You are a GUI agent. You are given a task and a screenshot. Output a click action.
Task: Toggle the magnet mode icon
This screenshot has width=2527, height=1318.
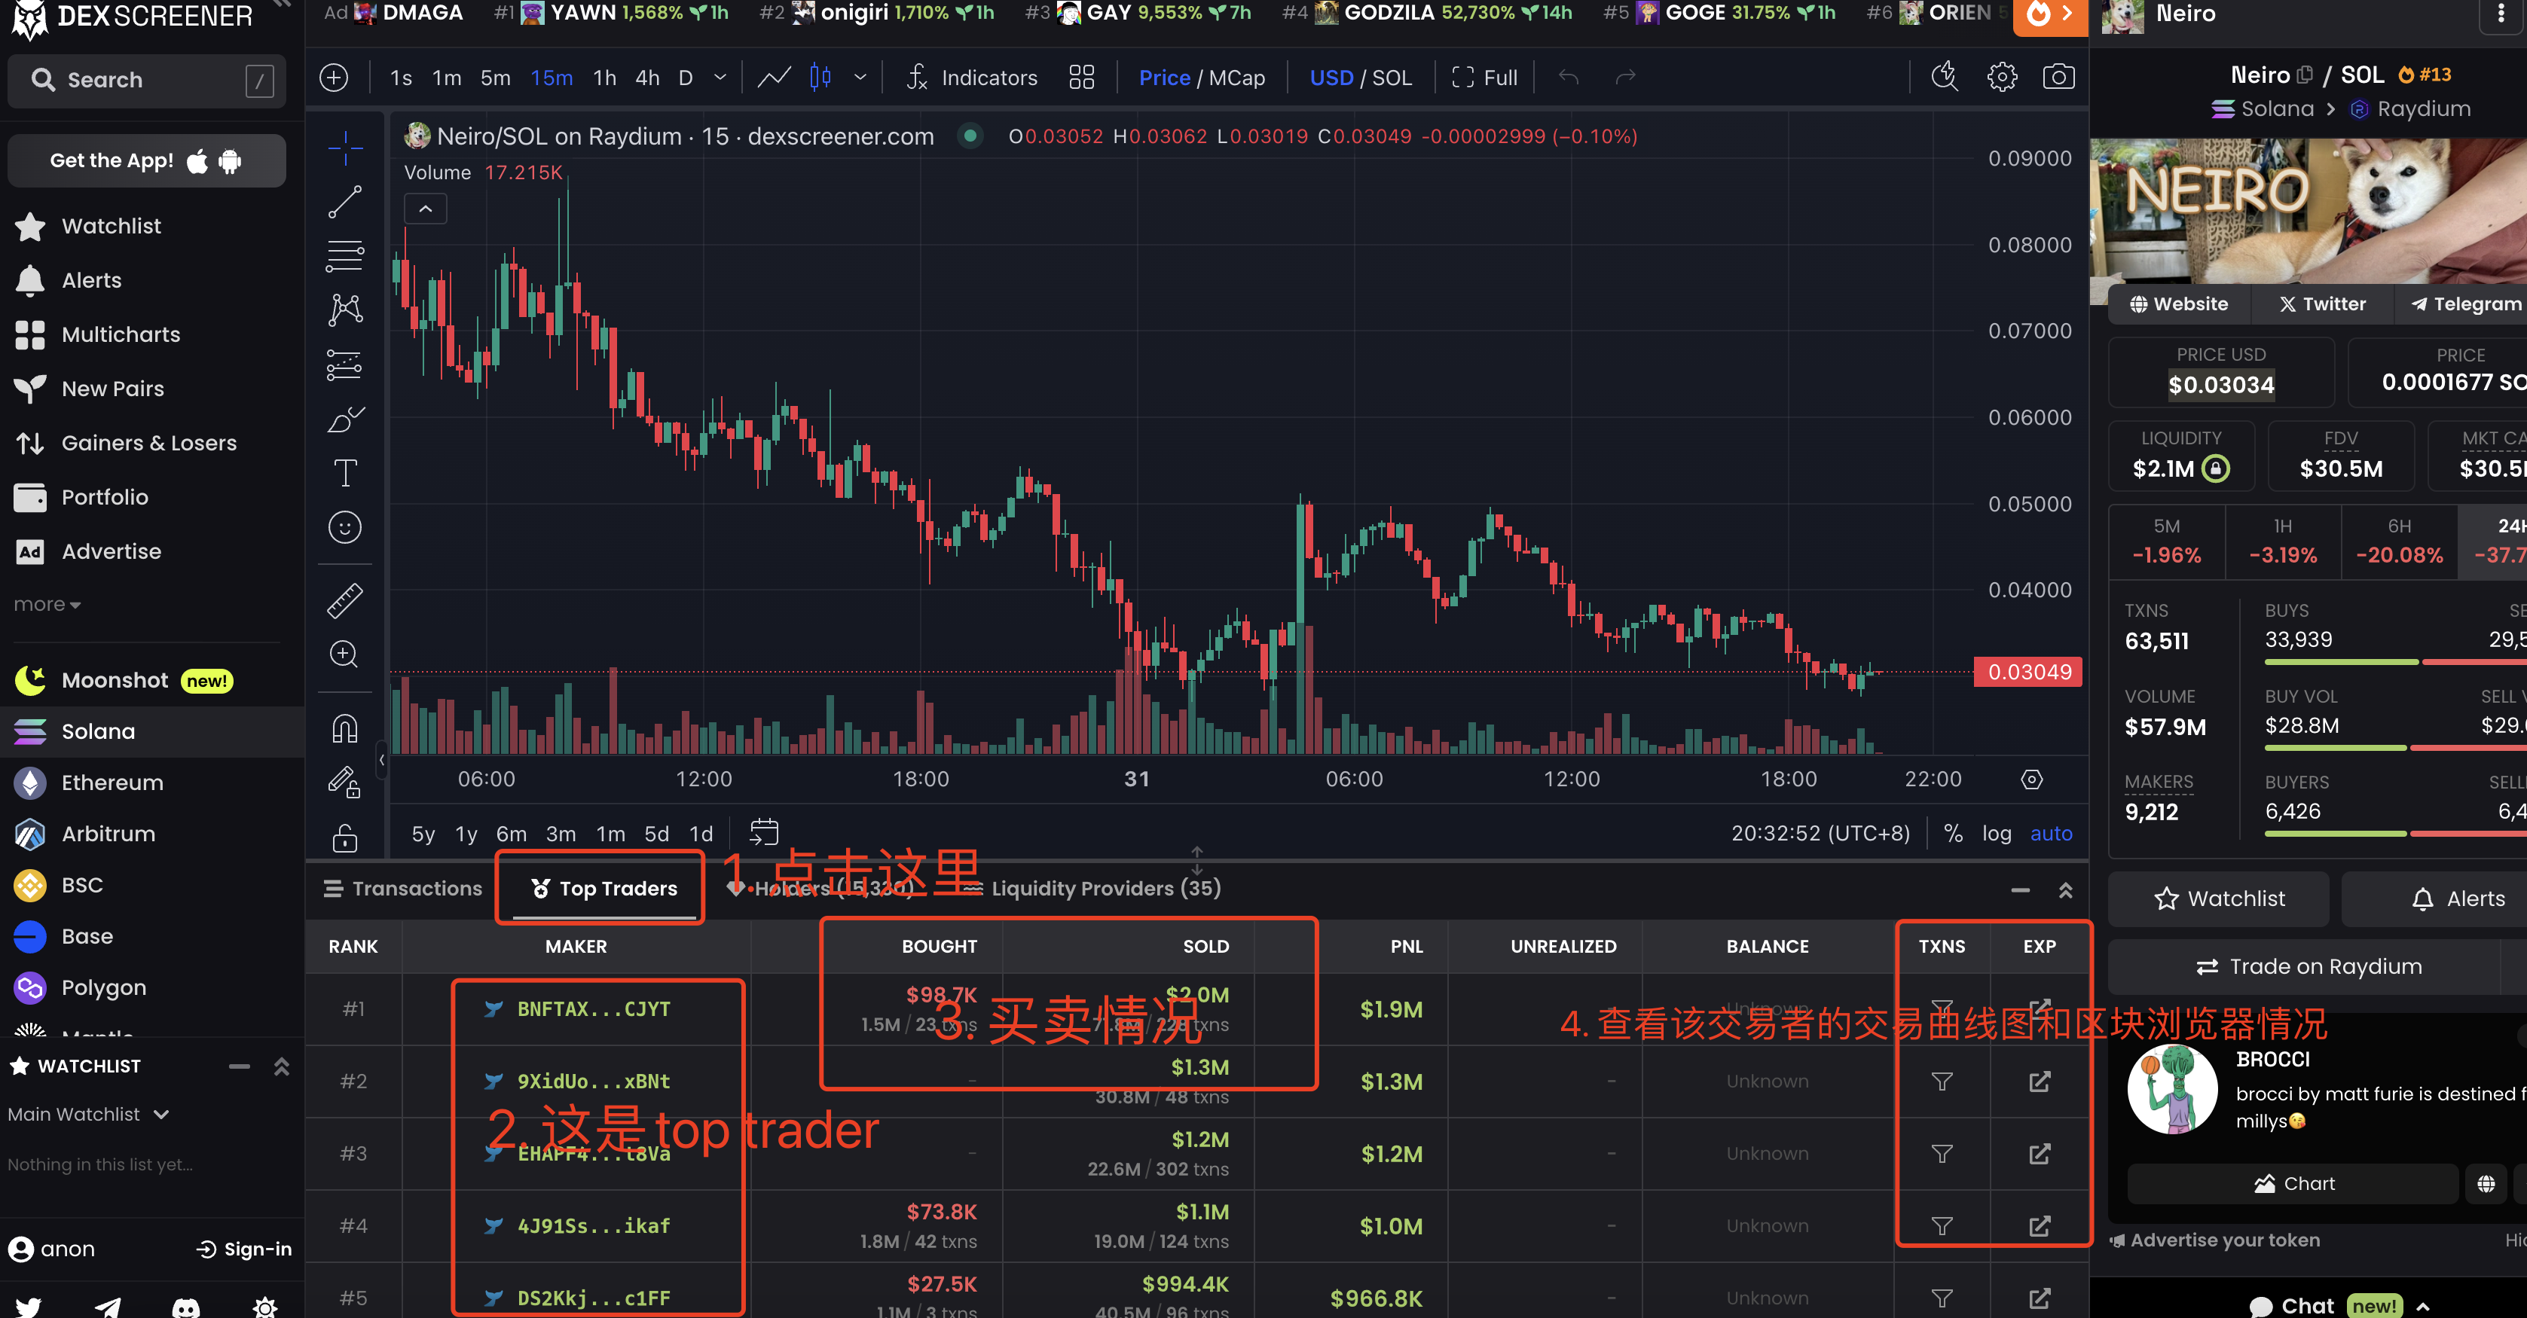point(344,728)
